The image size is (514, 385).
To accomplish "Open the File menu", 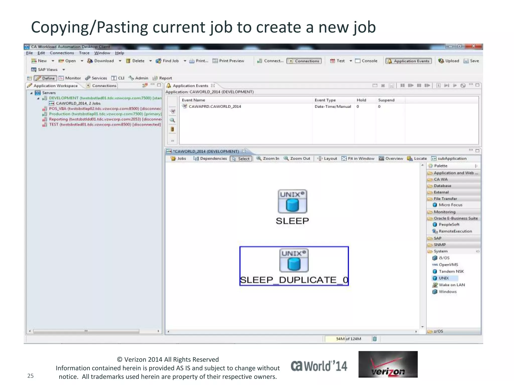I will click(29, 53).
